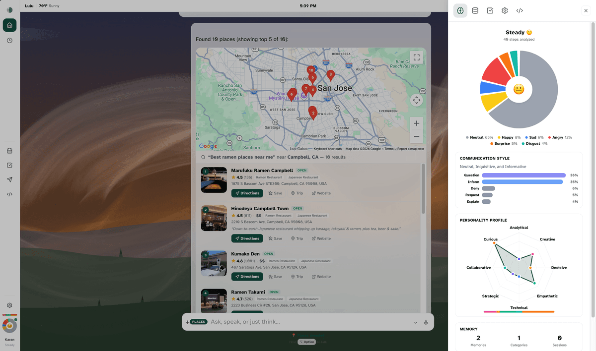Open Kumako Den thumbnail photo
The height and width of the screenshot is (351, 596).
pyautogui.click(x=214, y=263)
